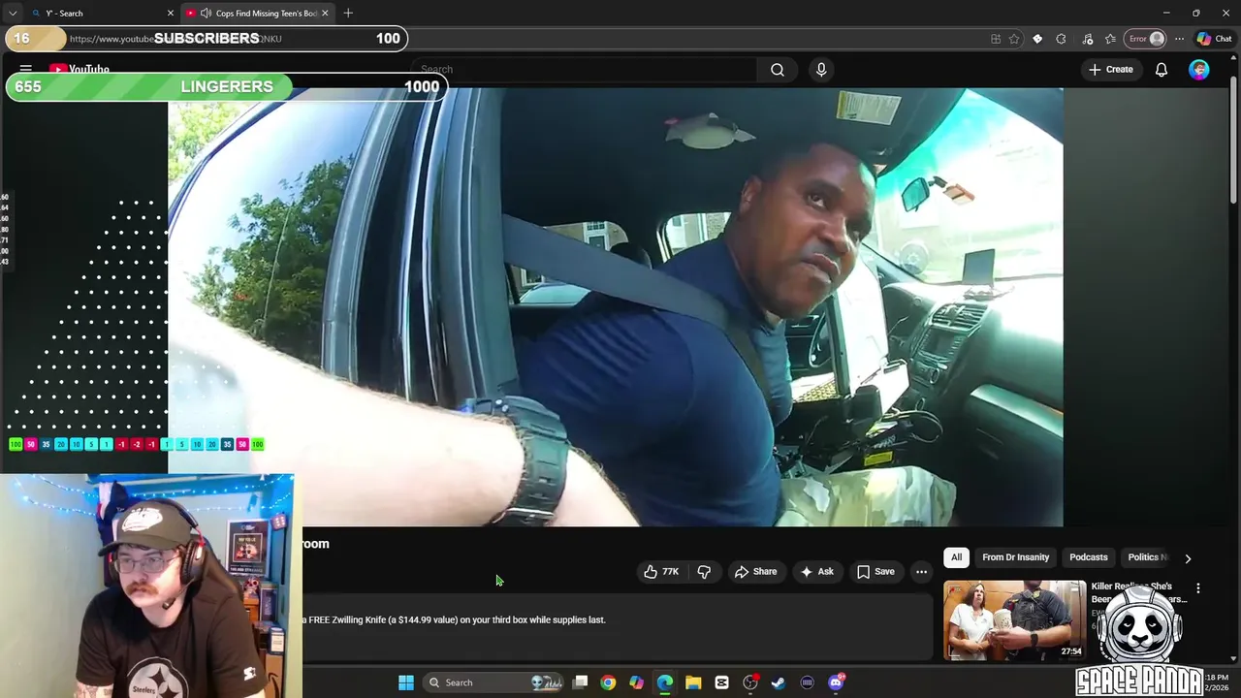Open browser Settings and more ellipsis
Screen dimensions: 1241x698
coord(1179,39)
